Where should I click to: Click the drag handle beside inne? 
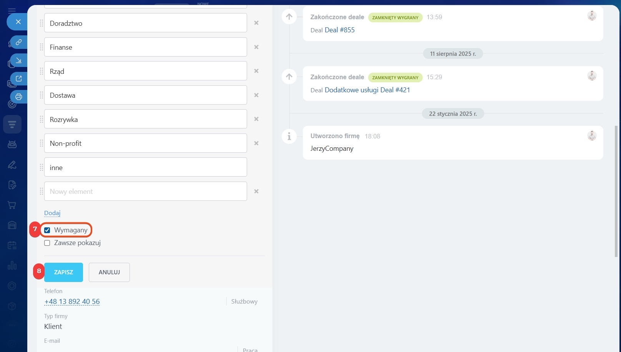pyautogui.click(x=42, y=167)
